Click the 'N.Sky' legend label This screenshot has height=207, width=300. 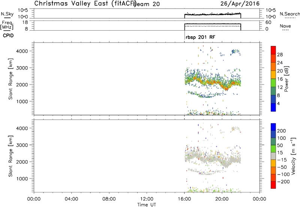7,14
